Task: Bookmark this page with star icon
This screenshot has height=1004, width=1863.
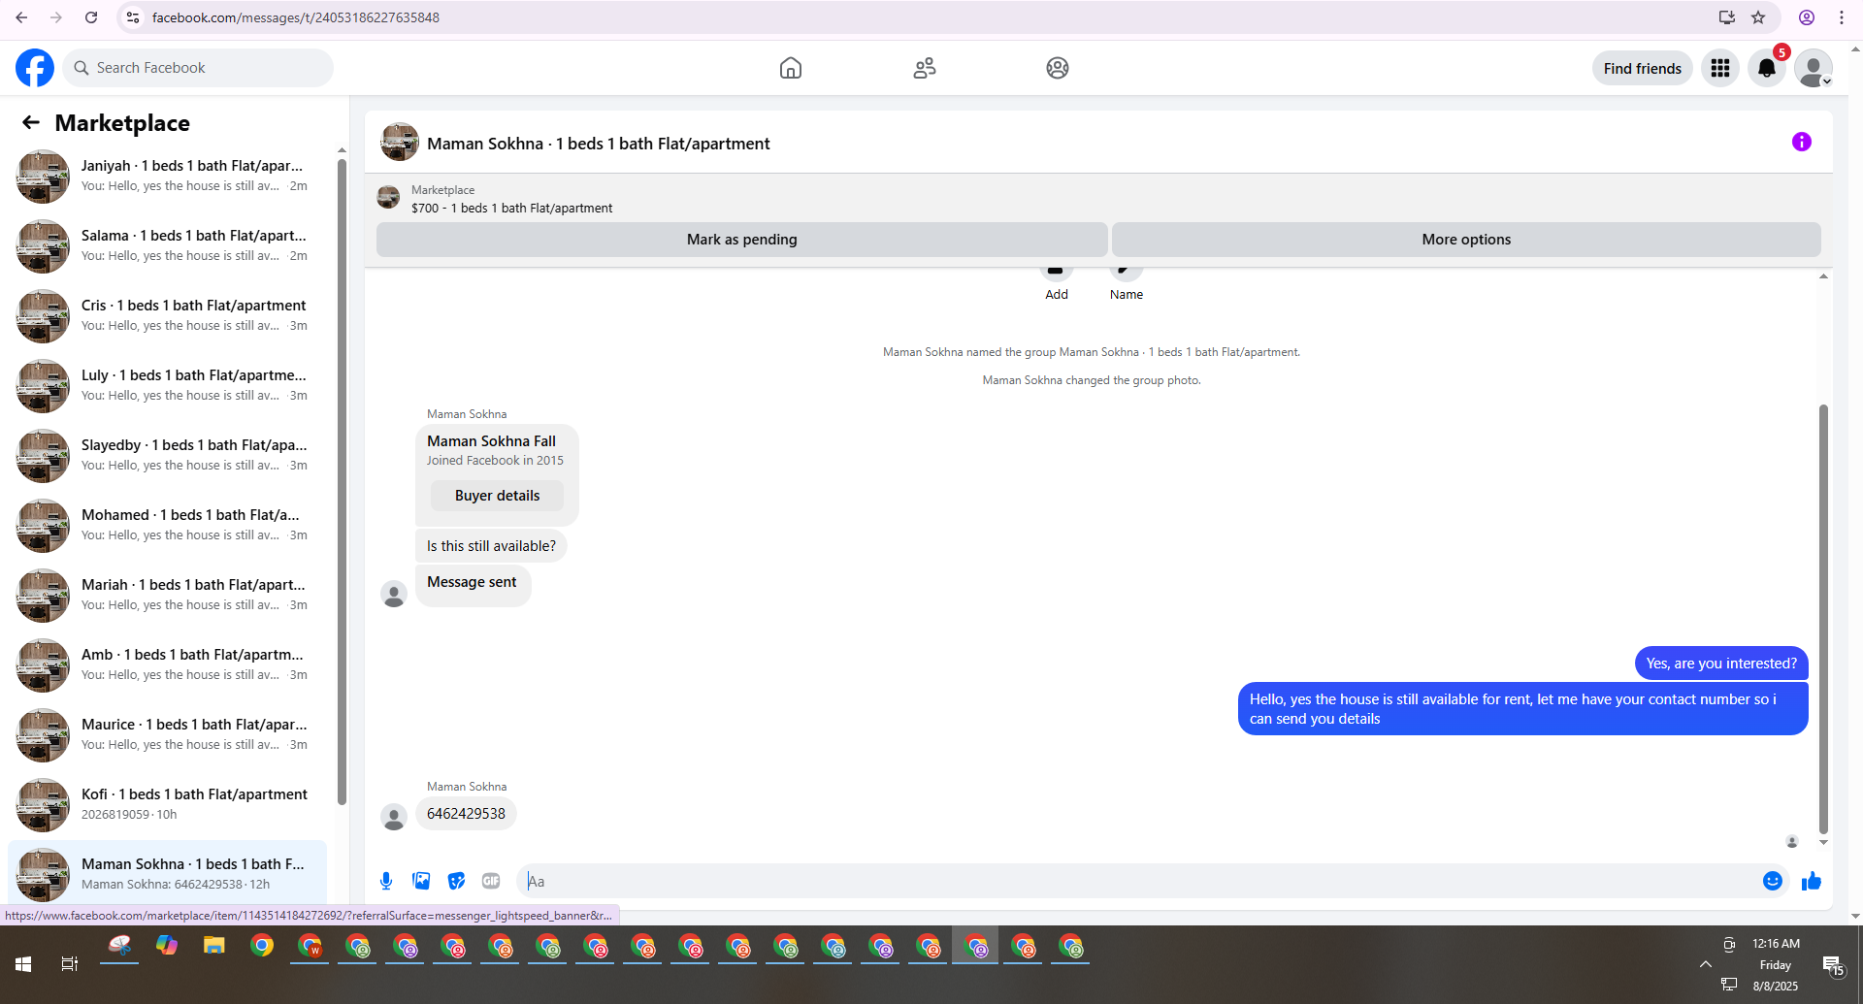Action: pos(1758,17)
